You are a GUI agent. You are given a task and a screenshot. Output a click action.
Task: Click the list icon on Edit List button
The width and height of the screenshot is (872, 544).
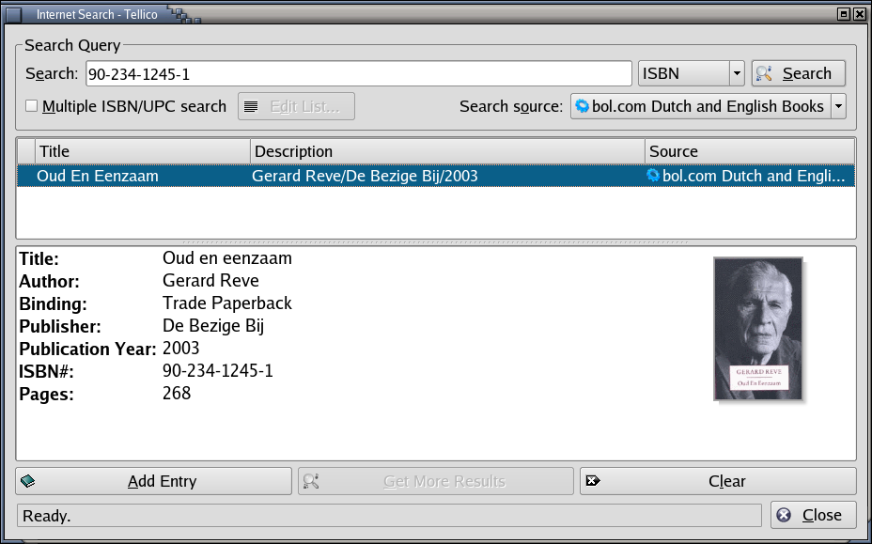pos(251,106)
